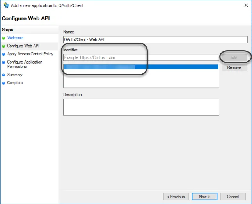
Task: Click the Add identifier button
Action: point(234,58)
